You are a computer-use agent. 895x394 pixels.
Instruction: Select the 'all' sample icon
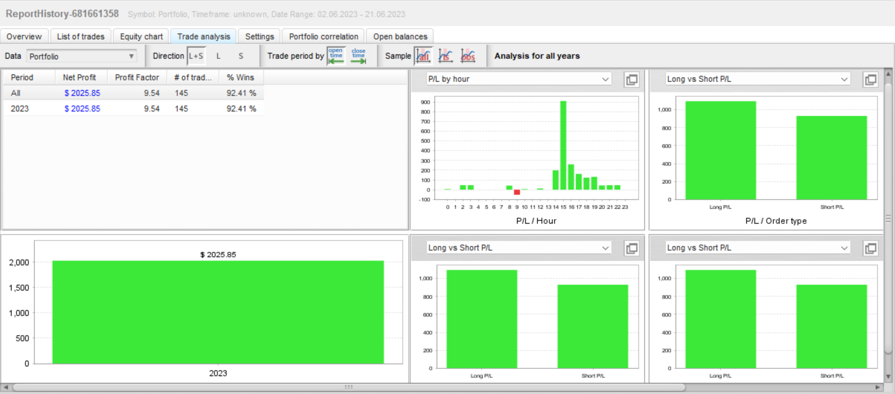423,56
